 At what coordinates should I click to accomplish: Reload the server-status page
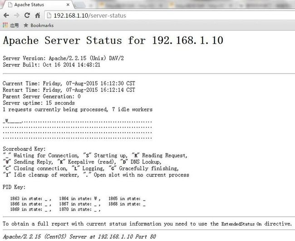(27, 15)
